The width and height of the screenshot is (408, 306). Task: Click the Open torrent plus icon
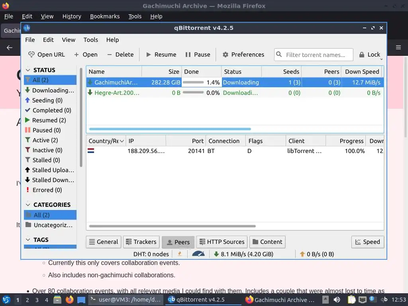76,55
